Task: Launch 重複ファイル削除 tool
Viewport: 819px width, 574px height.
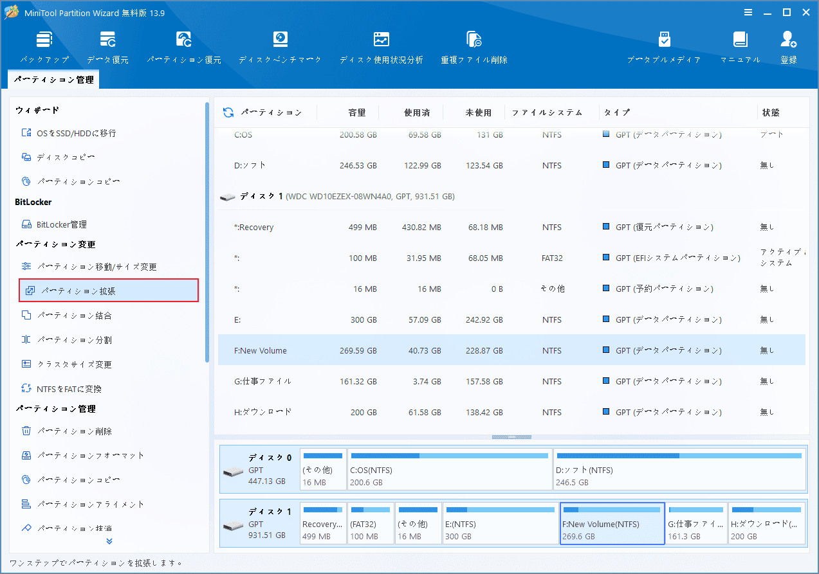Action: tap(474, 48)
